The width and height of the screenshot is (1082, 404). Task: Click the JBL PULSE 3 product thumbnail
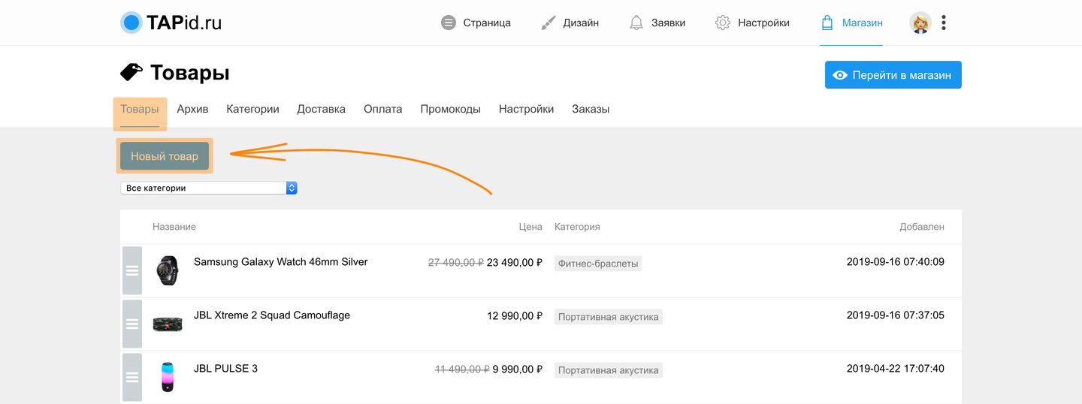coord(168,376)
